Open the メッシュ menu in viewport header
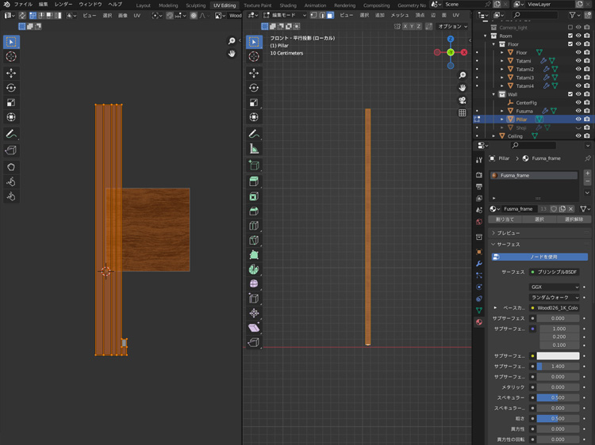This screenshot has height=445, width=595. tap(400, 15)
